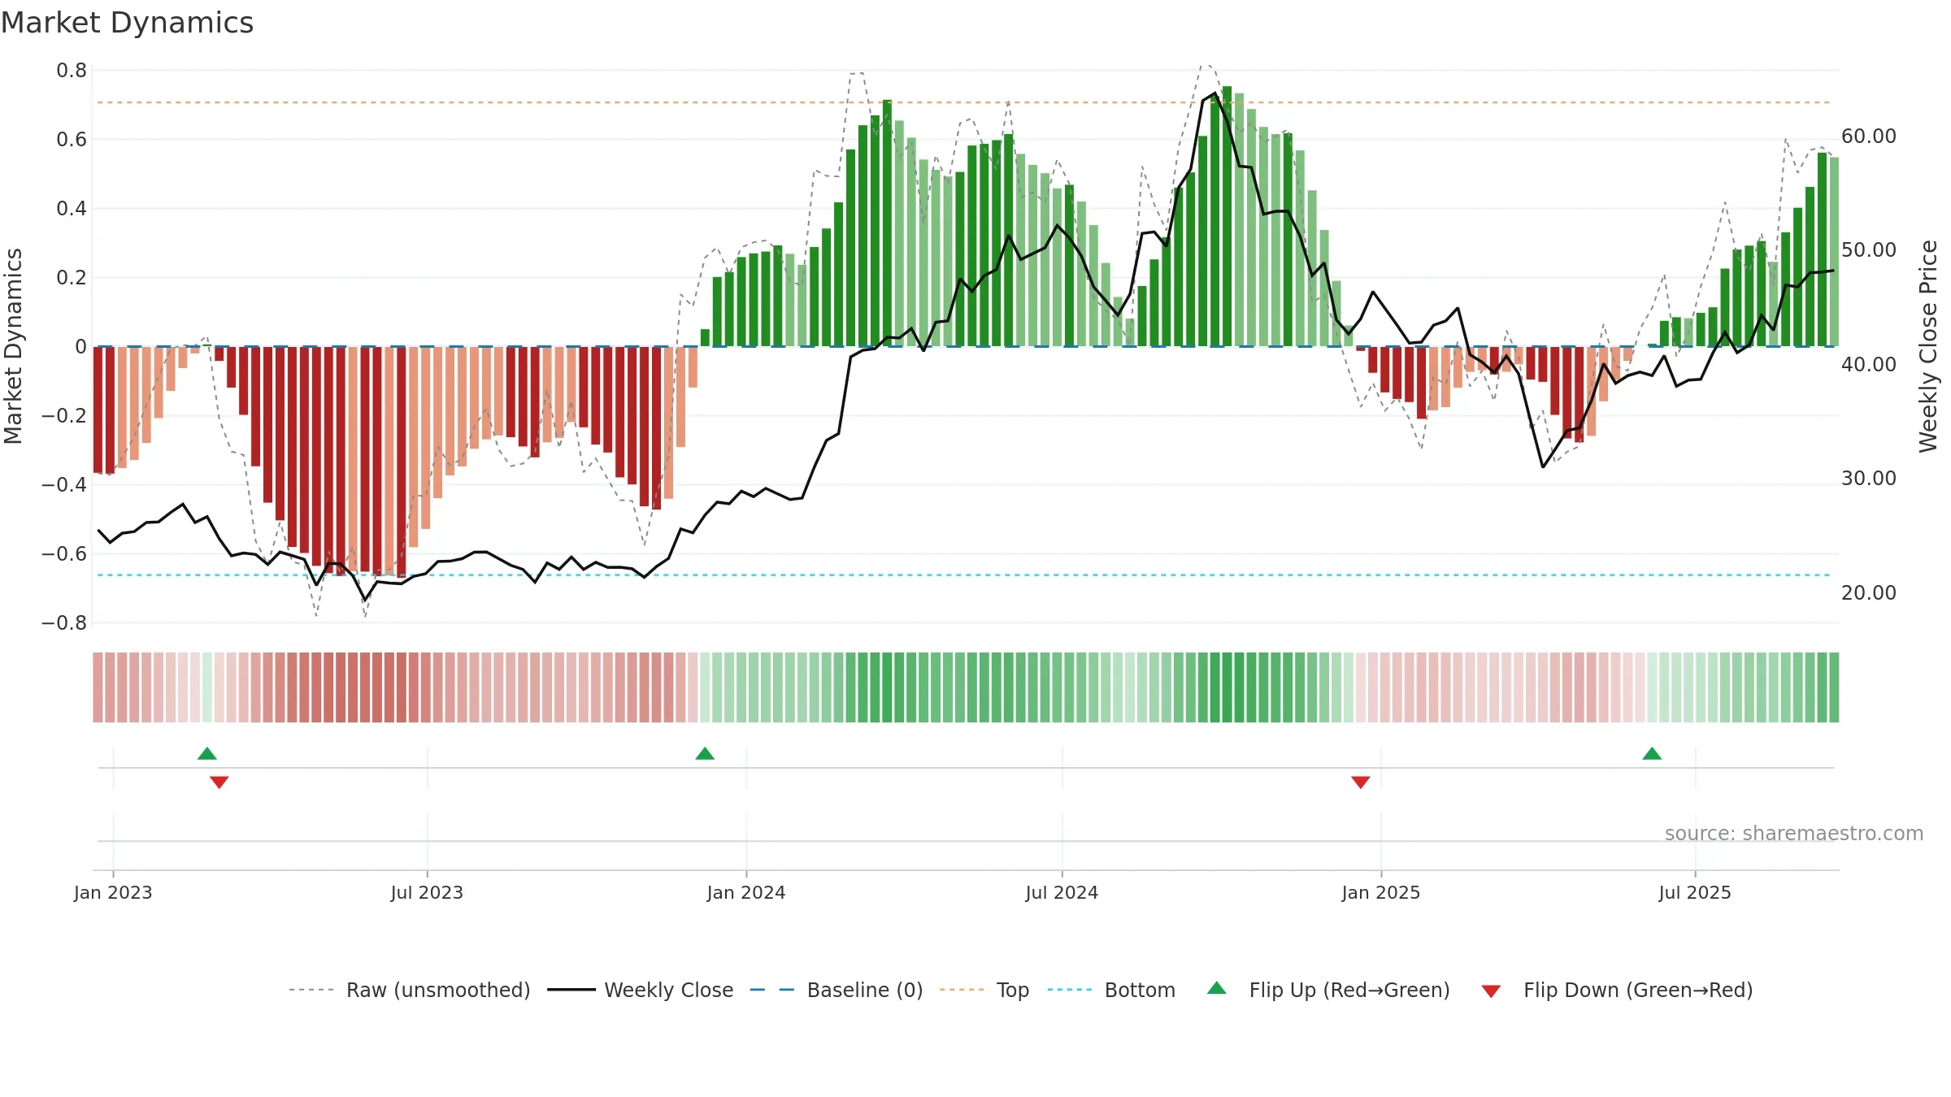
Task: Click the tallest green bar near October 2024
Action: 1227,216
